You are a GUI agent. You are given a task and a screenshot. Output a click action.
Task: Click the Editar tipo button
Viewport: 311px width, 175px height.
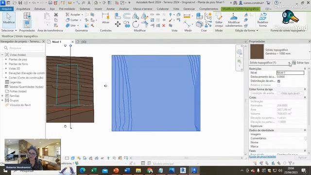(300, 63)
